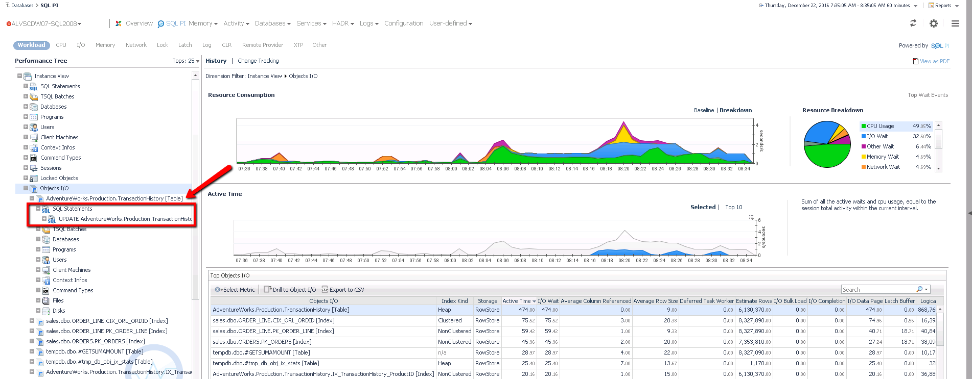The height and width of the screenshot is (379, 972).
Task: Expand the sales.dbo.ORDERS.PK_ORDERS [Index] node
Action: pyautogui.click(x=32, y=341)
